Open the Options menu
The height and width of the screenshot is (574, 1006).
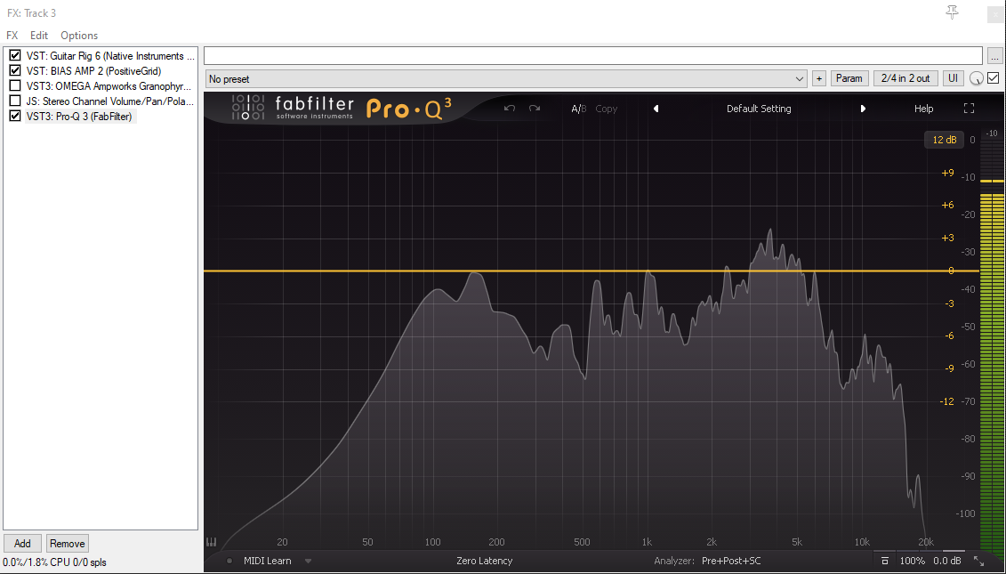tap(79, 36)
